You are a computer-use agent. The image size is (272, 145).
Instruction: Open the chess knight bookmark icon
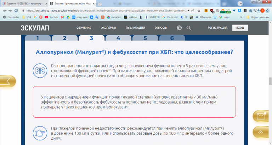pyautogui.click(x=141, y=17)
